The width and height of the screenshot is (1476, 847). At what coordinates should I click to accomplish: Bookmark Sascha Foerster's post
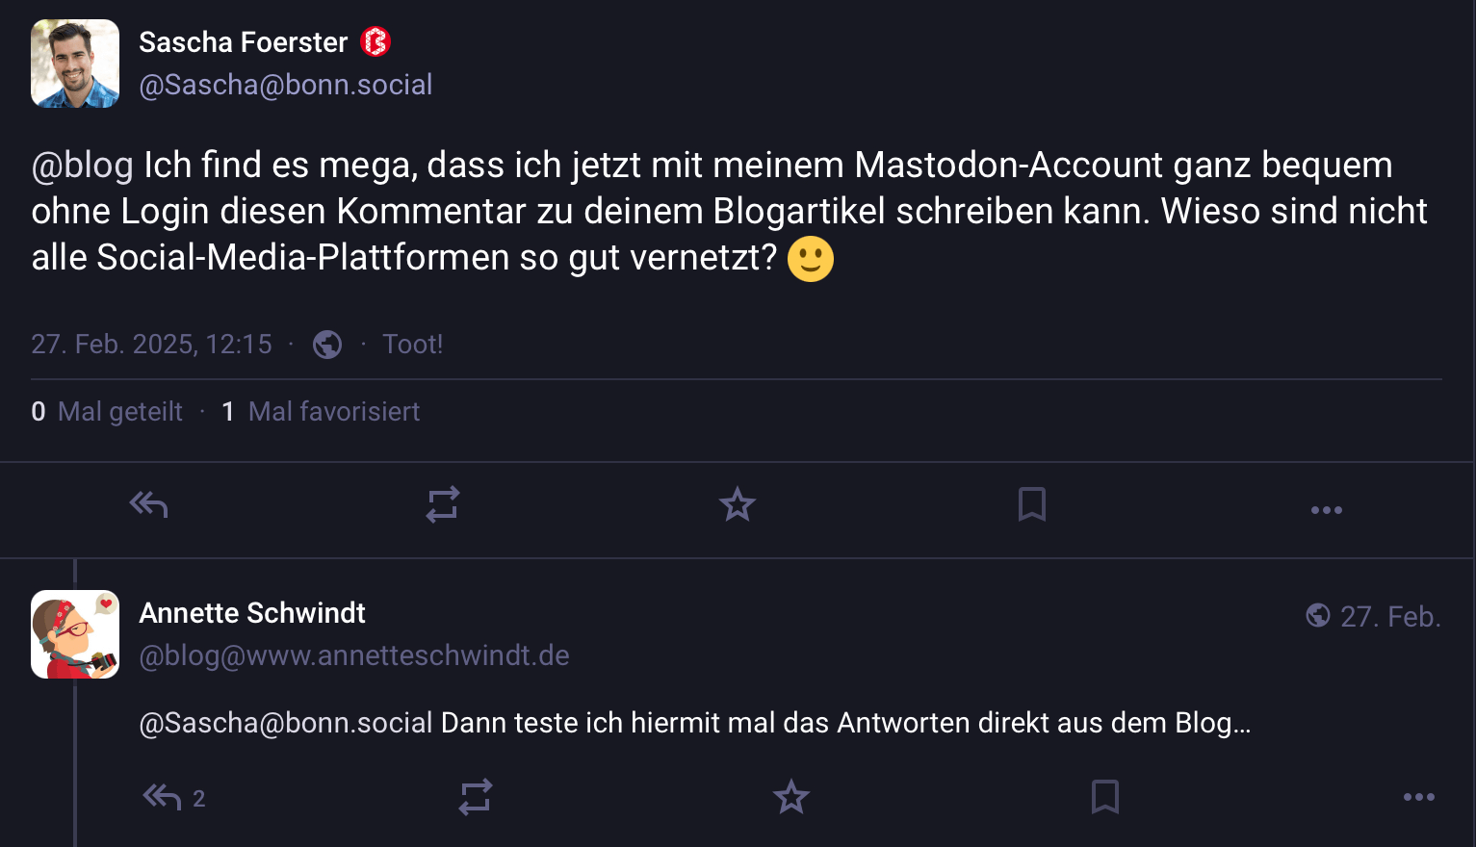[x=1032, y=504]
